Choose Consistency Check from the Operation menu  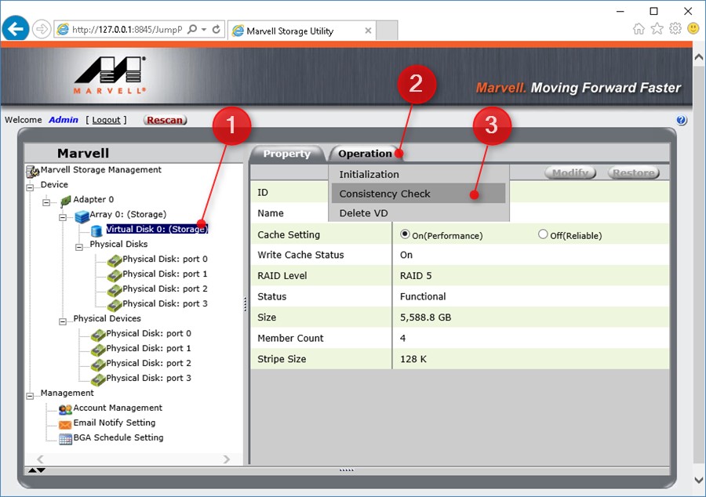click(x=384, y=194)
